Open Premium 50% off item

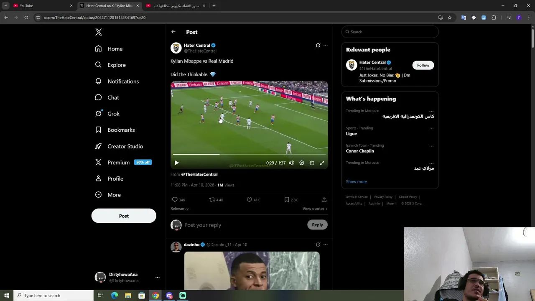[123, 162]
